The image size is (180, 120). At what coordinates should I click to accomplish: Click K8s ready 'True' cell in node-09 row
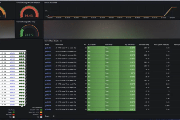coord(112,77)
